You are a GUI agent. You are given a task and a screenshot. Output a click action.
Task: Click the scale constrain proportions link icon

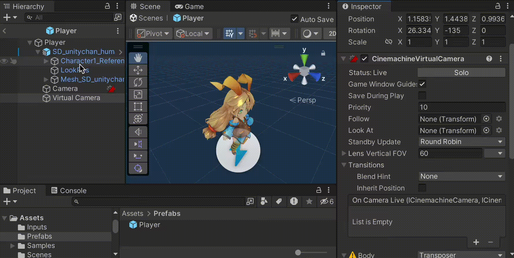389,42
